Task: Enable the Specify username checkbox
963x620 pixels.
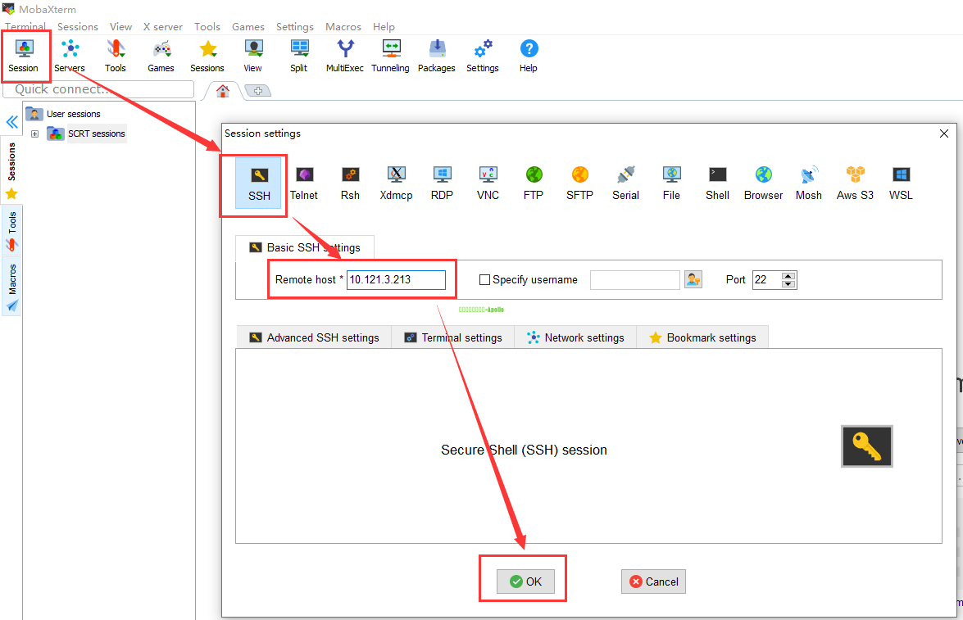Action: pyautogui.click(x=484, y=280)
